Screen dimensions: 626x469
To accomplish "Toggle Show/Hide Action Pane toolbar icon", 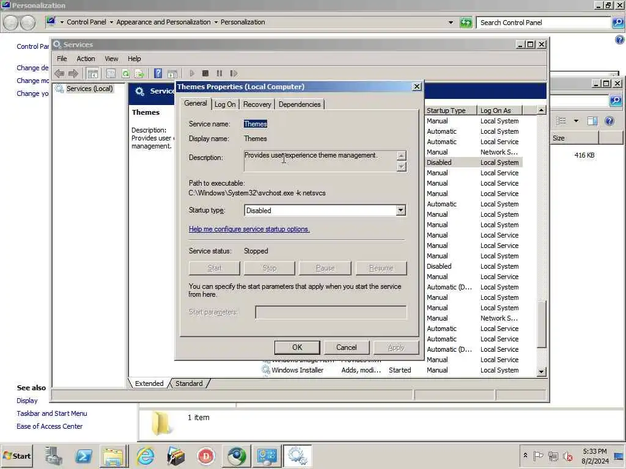I will [x=172, y=73].
